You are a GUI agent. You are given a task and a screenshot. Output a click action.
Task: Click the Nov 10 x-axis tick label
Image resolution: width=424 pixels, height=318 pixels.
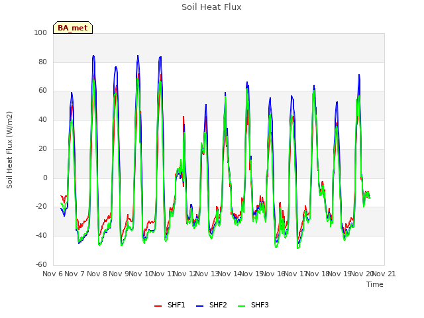click(141, 274)
